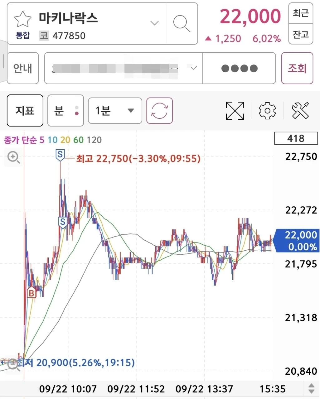Screen dimensions: 320x399
Task: Zoom in the chart with the upper magnifier icon
Action: [x=14, y=157]
